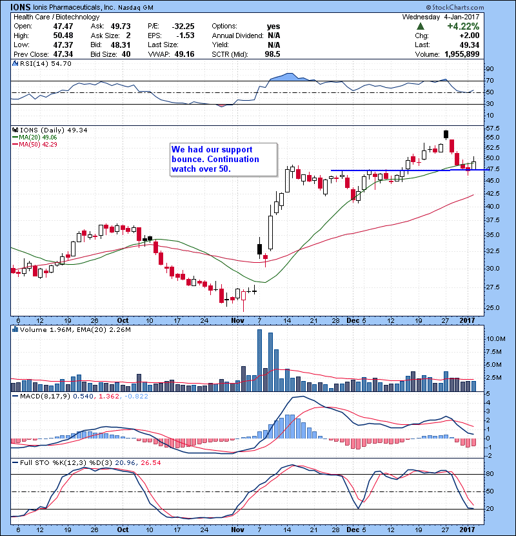Screen dimensions: 516x536
Task: Click the blue horizontal support line
Action: click(x=409, y=170)
